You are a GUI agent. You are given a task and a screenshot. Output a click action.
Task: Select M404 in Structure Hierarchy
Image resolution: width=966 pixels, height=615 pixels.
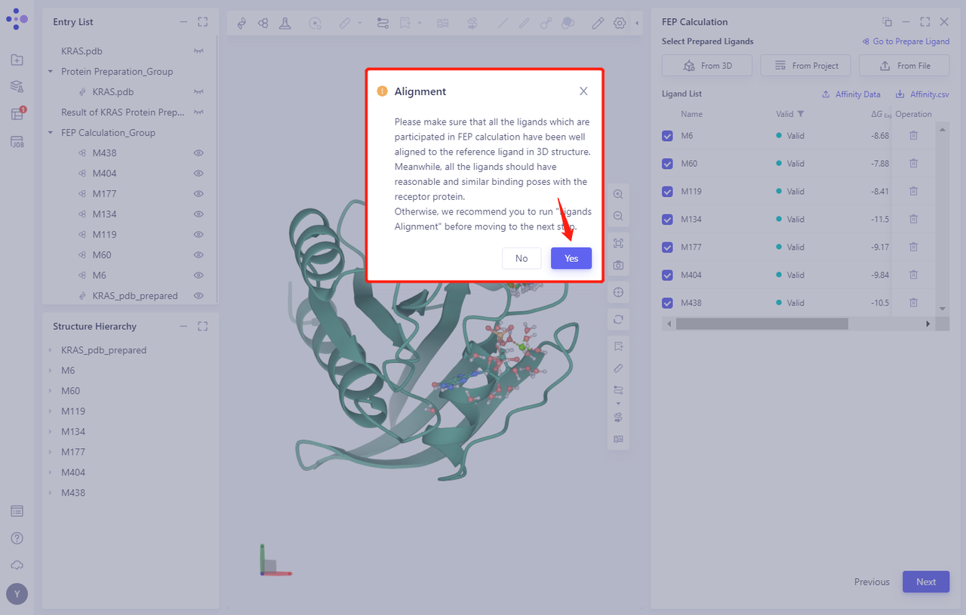pos(73,472)
